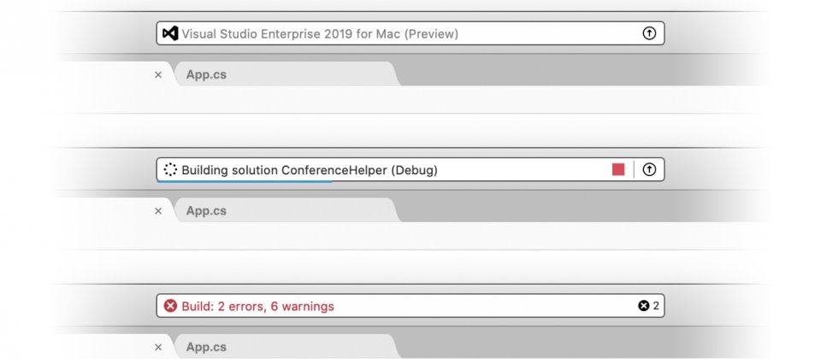
Task: Click update arrow icon next to the stop button
Action: coord(648,169)
